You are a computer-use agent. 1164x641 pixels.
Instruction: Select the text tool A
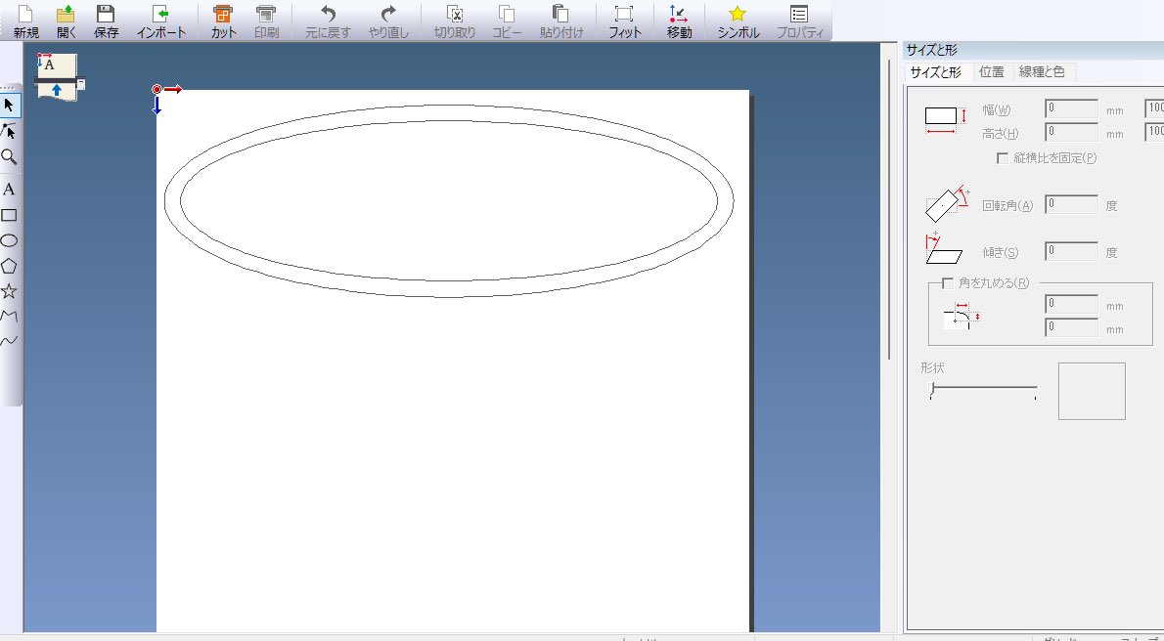(x=9, y=190)
